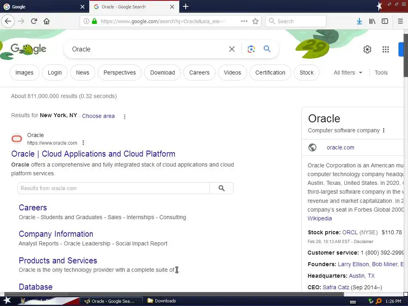Bookmark this page with the star
This screenshot has width=408, height=306.
tap(255, 21)
